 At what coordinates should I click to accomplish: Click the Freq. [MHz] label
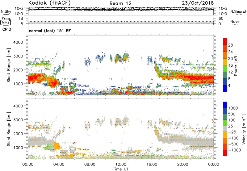(x=6, y=21)
